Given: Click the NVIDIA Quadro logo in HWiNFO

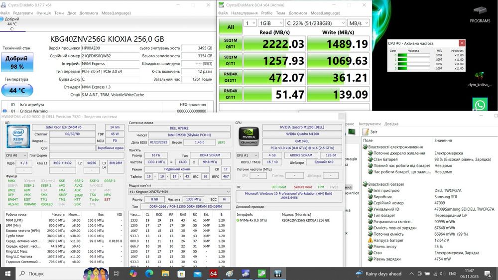Looking at the screenshot, I should (249, 137).
